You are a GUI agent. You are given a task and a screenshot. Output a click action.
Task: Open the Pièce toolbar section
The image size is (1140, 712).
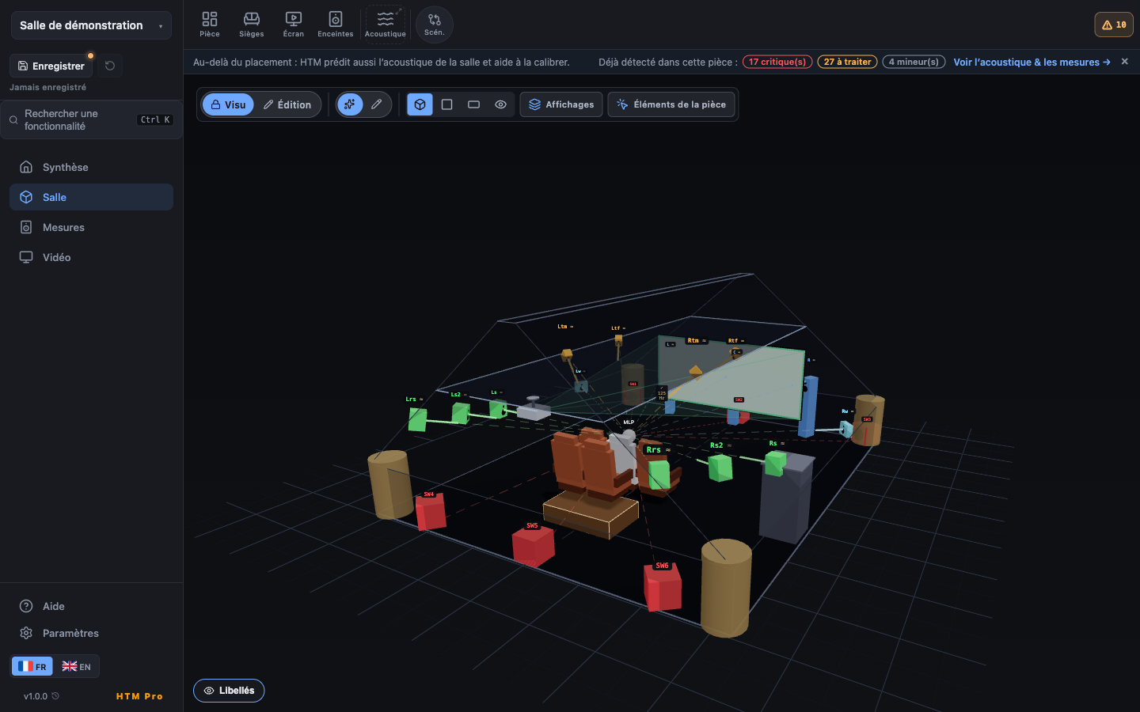pos(210,24)
